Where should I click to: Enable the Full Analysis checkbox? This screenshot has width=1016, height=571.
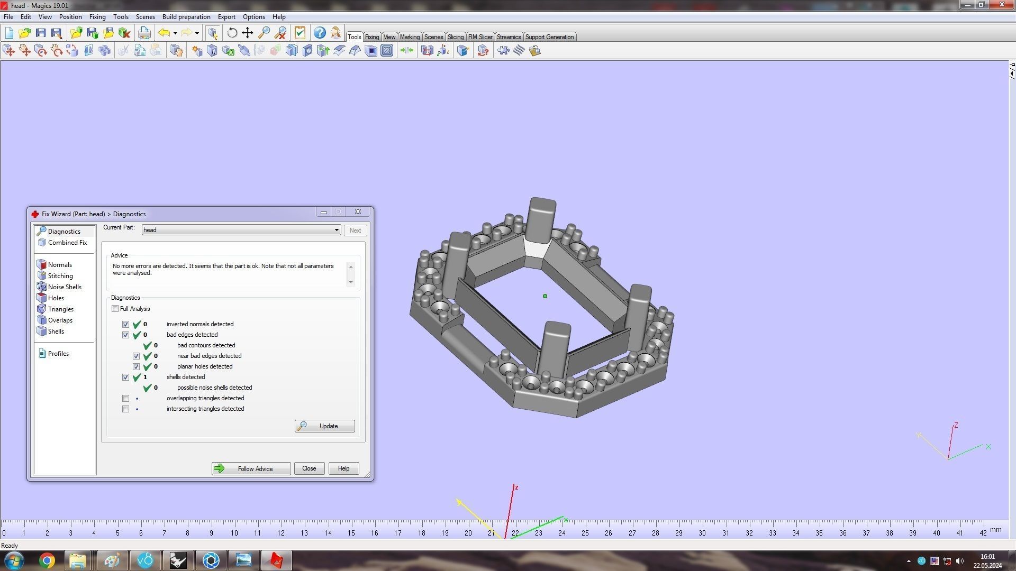[115, 309]
